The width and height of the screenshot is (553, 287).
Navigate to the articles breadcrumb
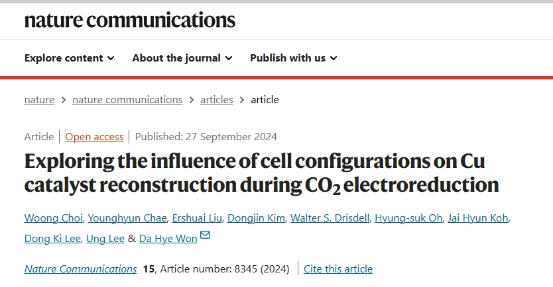(217, 100)
